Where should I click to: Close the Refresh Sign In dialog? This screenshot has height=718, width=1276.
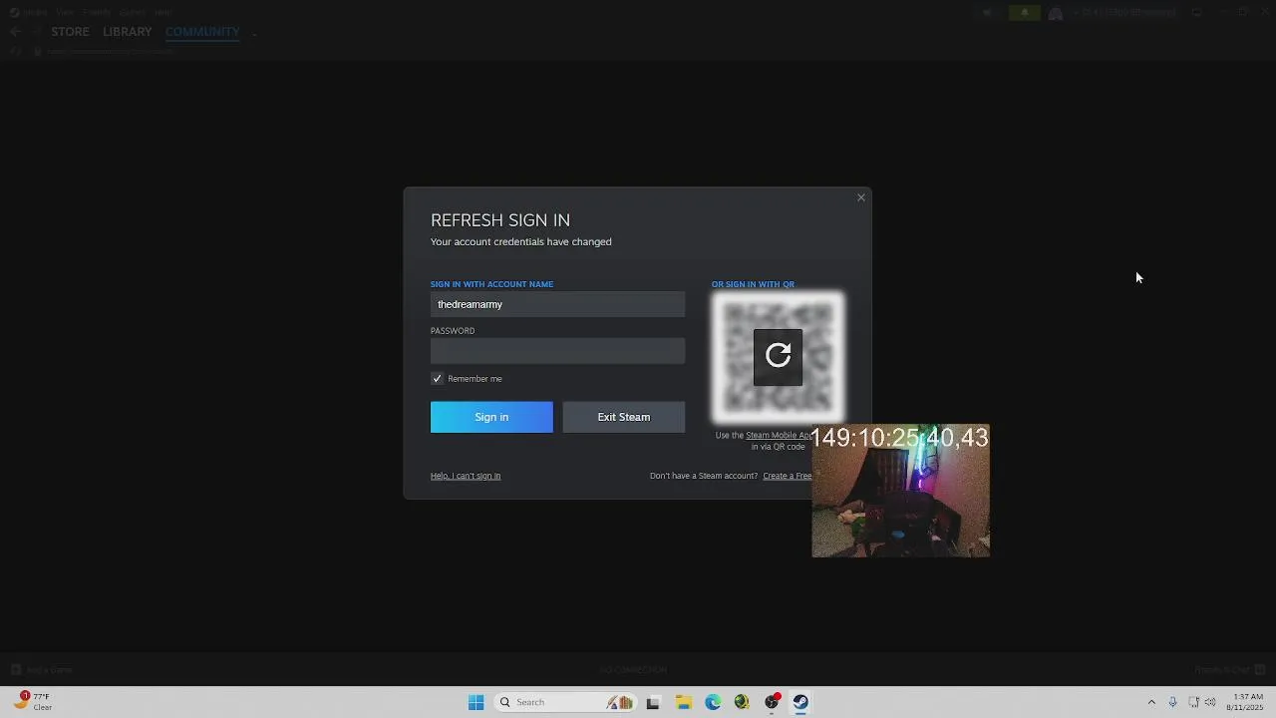point(861,197)
